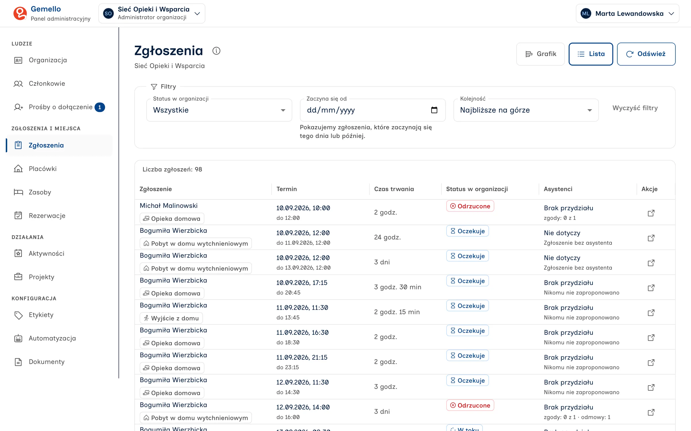The height and width of the screenshot is (431, 691).
Task: Open request icon for 11.09.2026, 16:30 row
Action: tap(651, 338)
